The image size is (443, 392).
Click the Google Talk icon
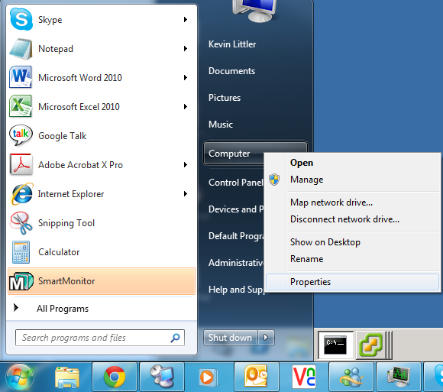pos(21,136)
